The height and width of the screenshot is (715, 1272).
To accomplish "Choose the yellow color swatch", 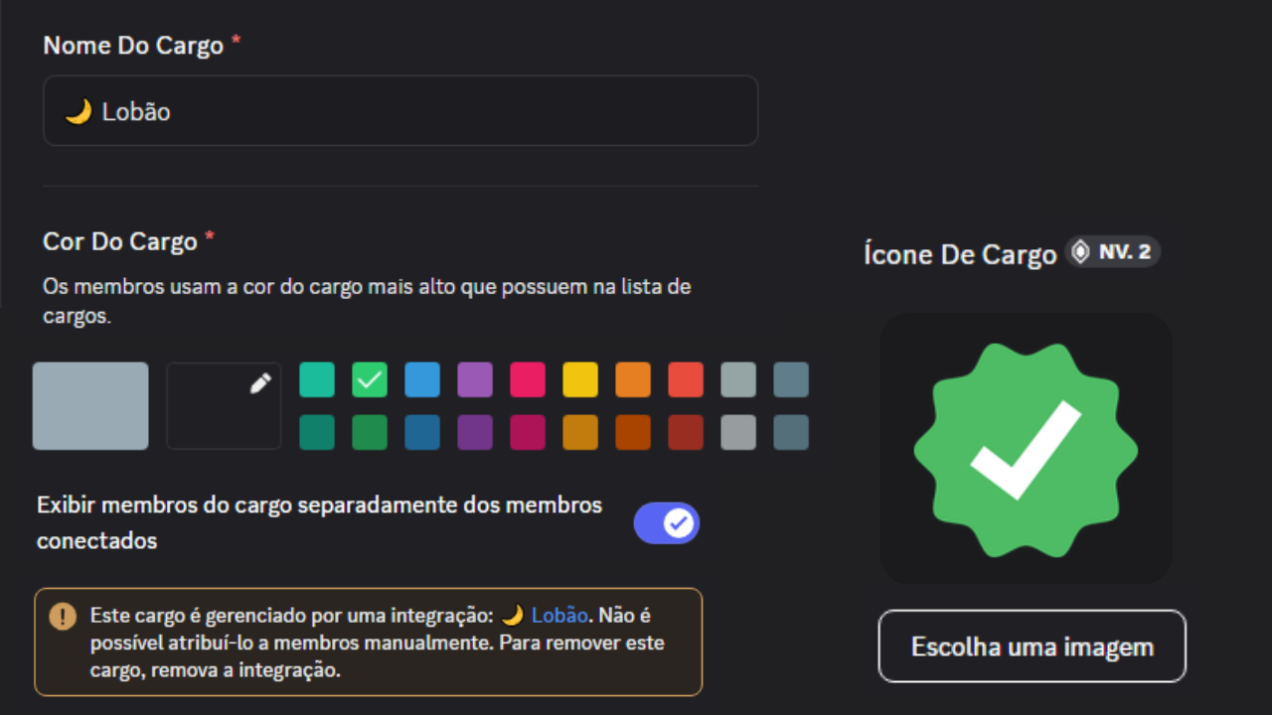I will tap(580, 380).
